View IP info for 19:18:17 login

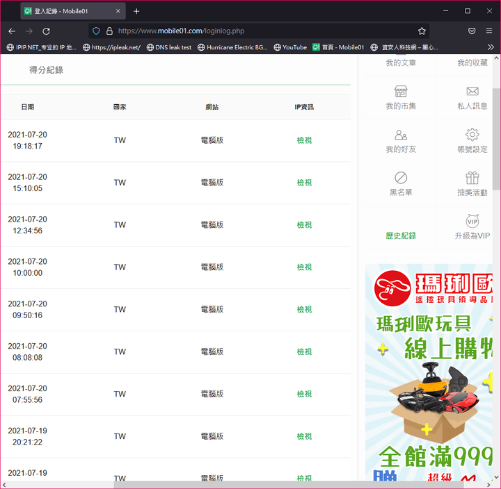304,140
